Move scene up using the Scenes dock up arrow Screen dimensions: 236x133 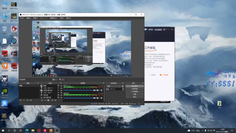(27, 100)
